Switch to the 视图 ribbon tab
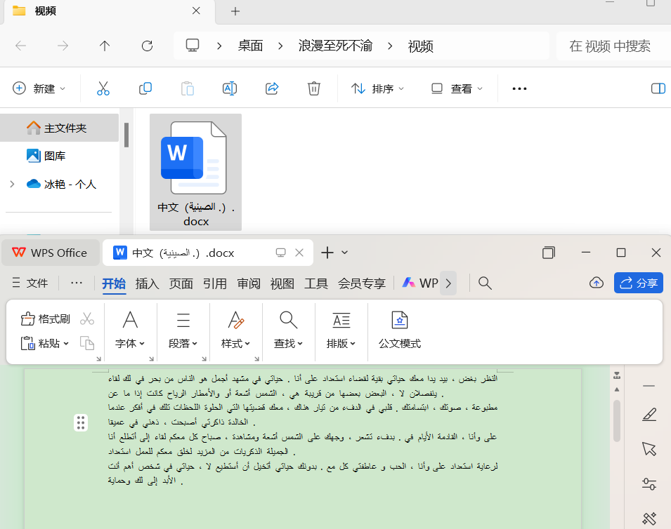The height and width of the screenshot is (529, 671). pos(282,283)
